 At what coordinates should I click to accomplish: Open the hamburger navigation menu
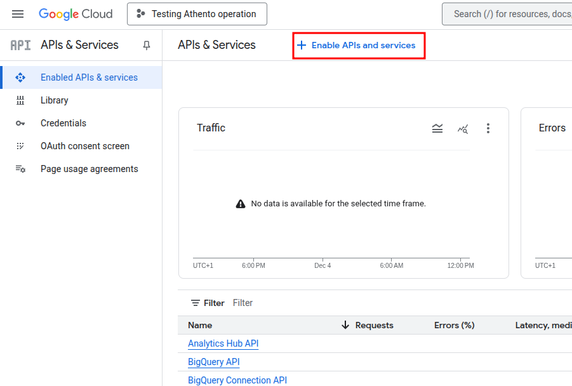coord(18,14)
